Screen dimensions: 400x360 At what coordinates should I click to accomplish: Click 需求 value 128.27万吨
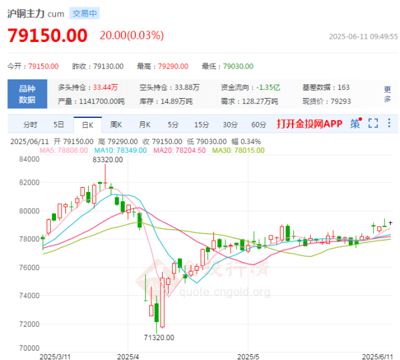point(260,101)
